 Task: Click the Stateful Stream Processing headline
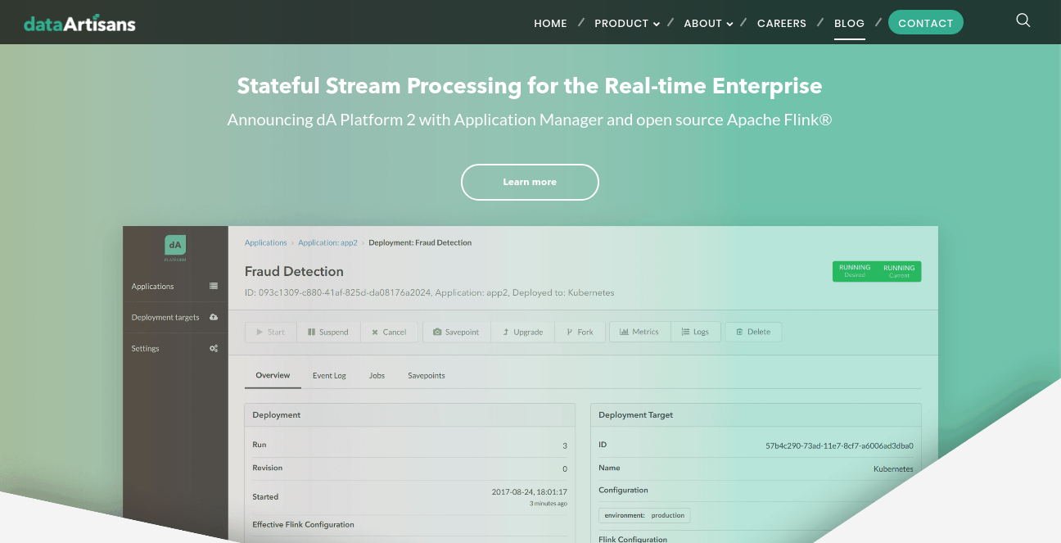point(530,86)
